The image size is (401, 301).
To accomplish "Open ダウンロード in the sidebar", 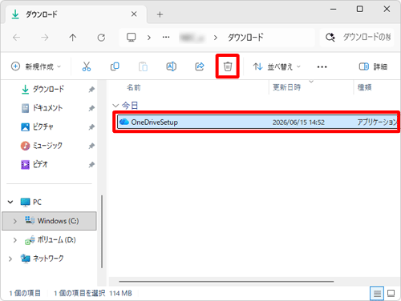I will point(48,89).
